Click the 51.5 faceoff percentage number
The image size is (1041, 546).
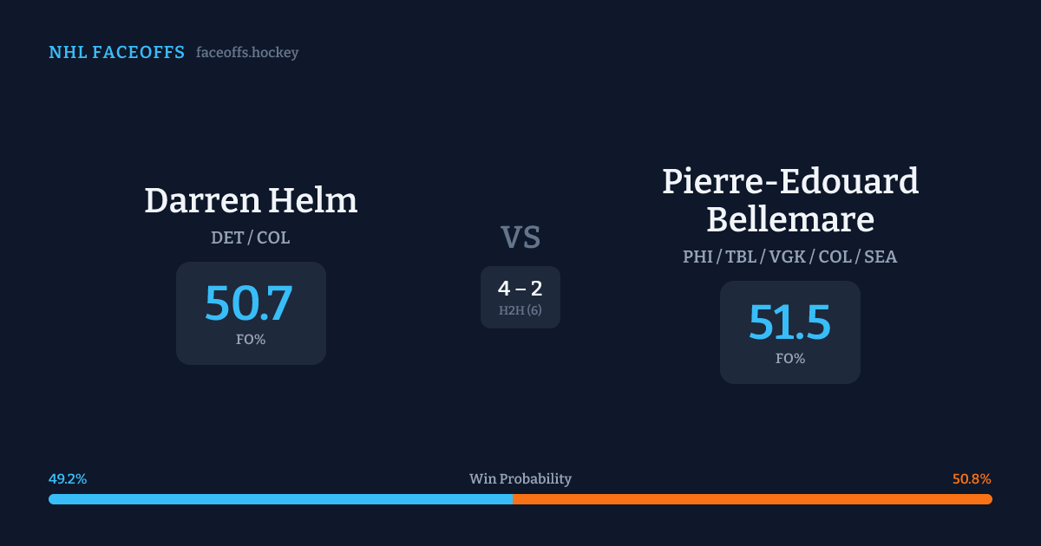click(789, 322)
